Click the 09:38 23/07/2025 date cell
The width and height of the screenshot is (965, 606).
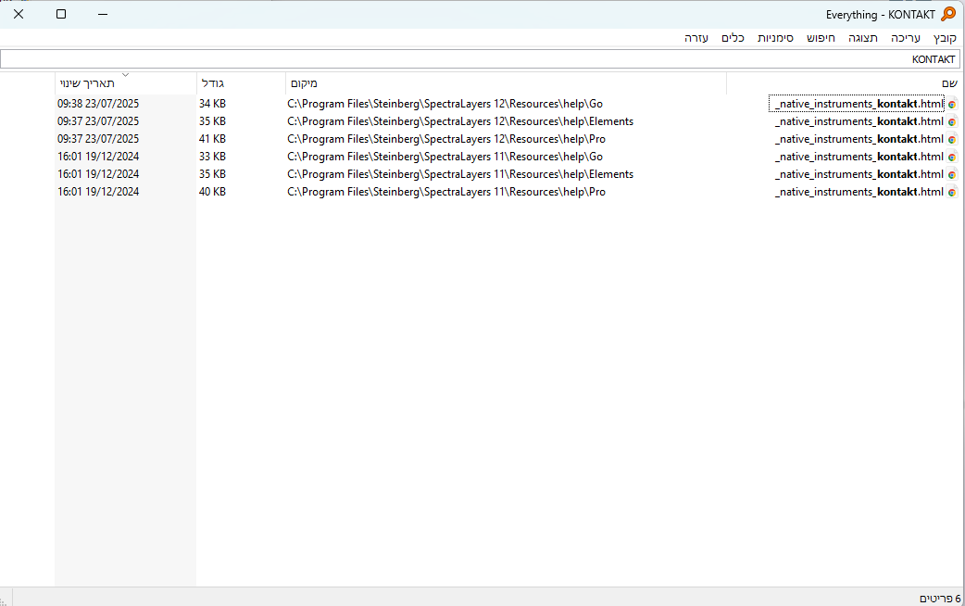point(98,104)
